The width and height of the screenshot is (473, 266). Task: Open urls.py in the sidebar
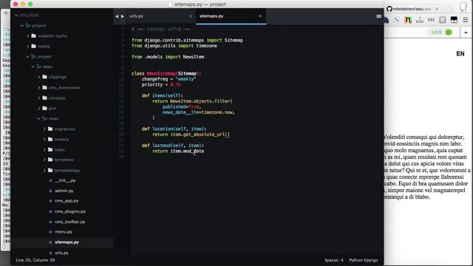coord(61,253)
